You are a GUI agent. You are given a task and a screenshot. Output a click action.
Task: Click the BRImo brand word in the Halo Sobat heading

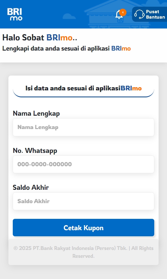pyautogui.click(x=59, y=37)
